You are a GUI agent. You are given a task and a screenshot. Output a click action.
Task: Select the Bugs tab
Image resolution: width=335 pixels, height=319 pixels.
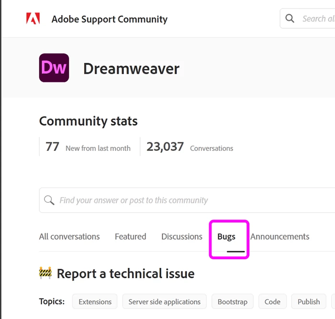click(x=226, y=237)
